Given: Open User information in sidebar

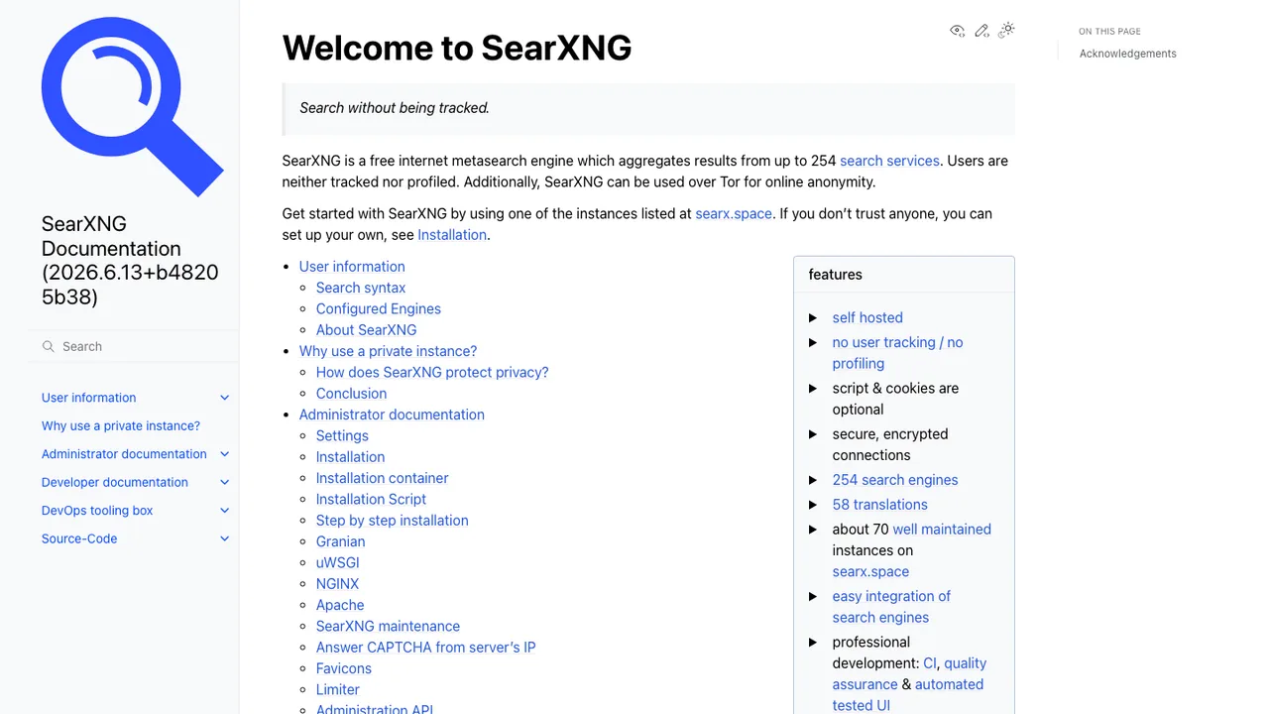Looking at the screenshot, I should [89, 398].
